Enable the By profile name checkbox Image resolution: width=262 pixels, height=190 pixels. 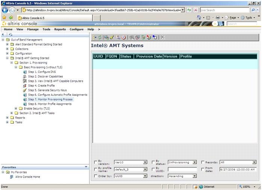pos(95,169)
